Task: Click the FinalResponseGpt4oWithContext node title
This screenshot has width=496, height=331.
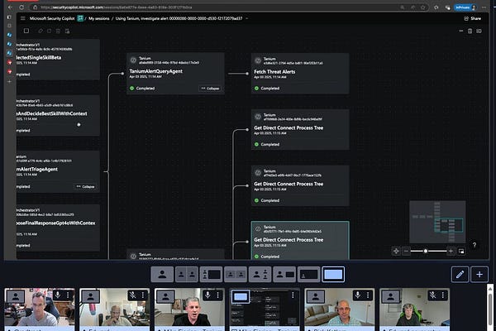Action: (x=56, y=223)
